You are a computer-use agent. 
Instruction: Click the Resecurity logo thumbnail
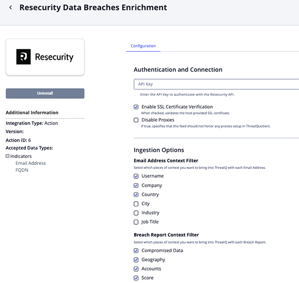pyautogui.click(x=45, y=57)
